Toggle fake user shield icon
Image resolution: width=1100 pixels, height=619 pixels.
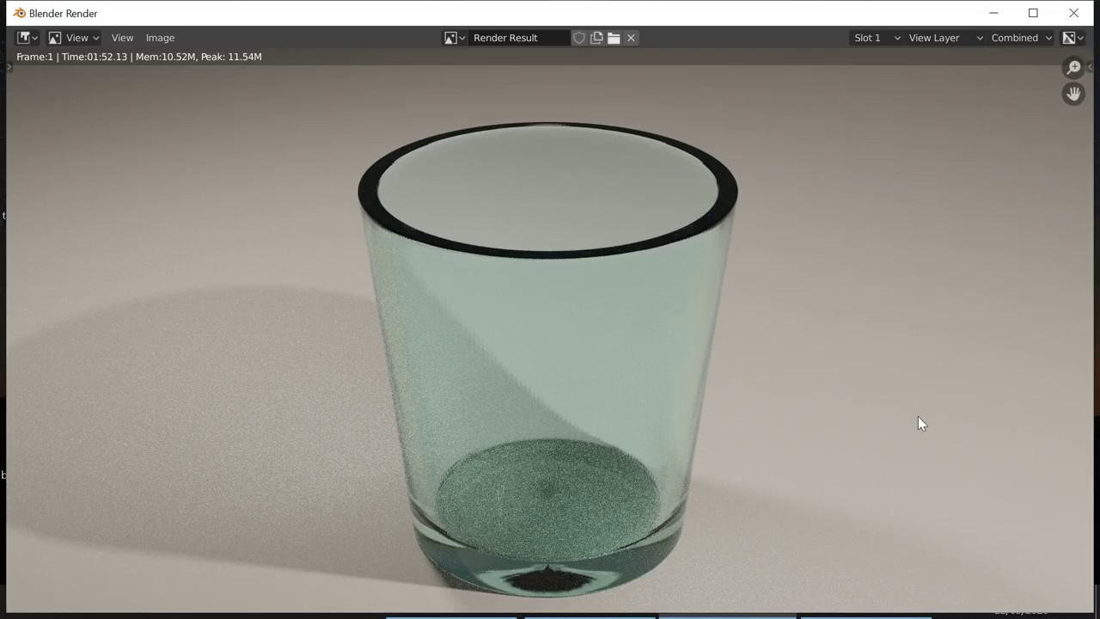[579, 38]
